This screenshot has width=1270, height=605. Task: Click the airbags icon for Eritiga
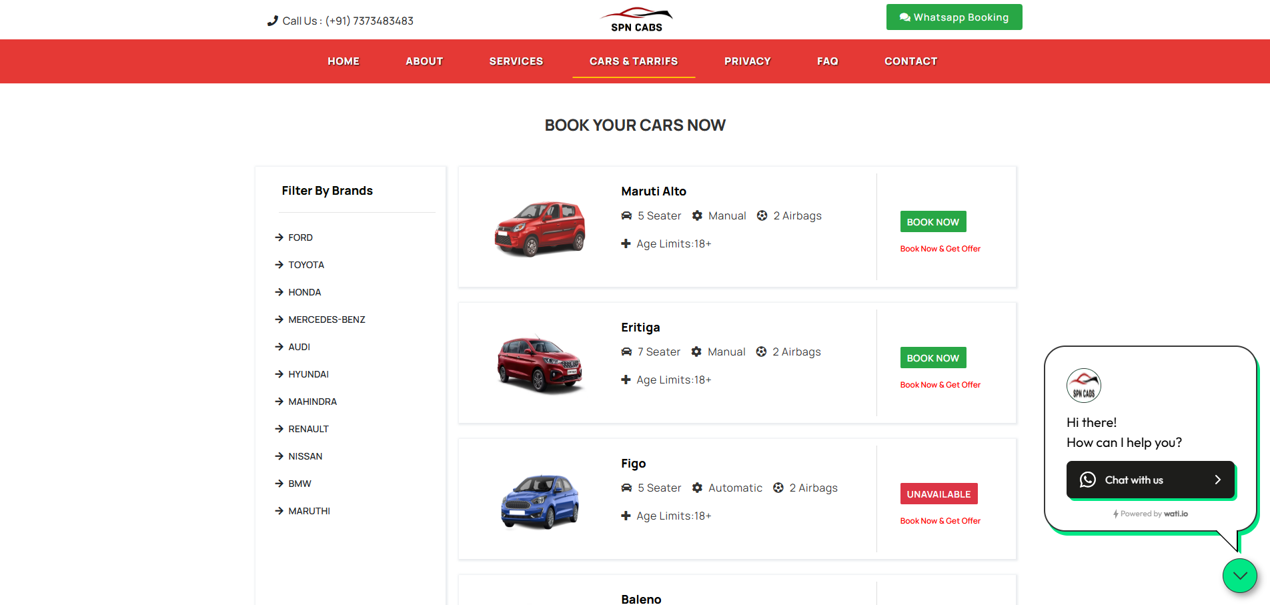coord(761,352)
